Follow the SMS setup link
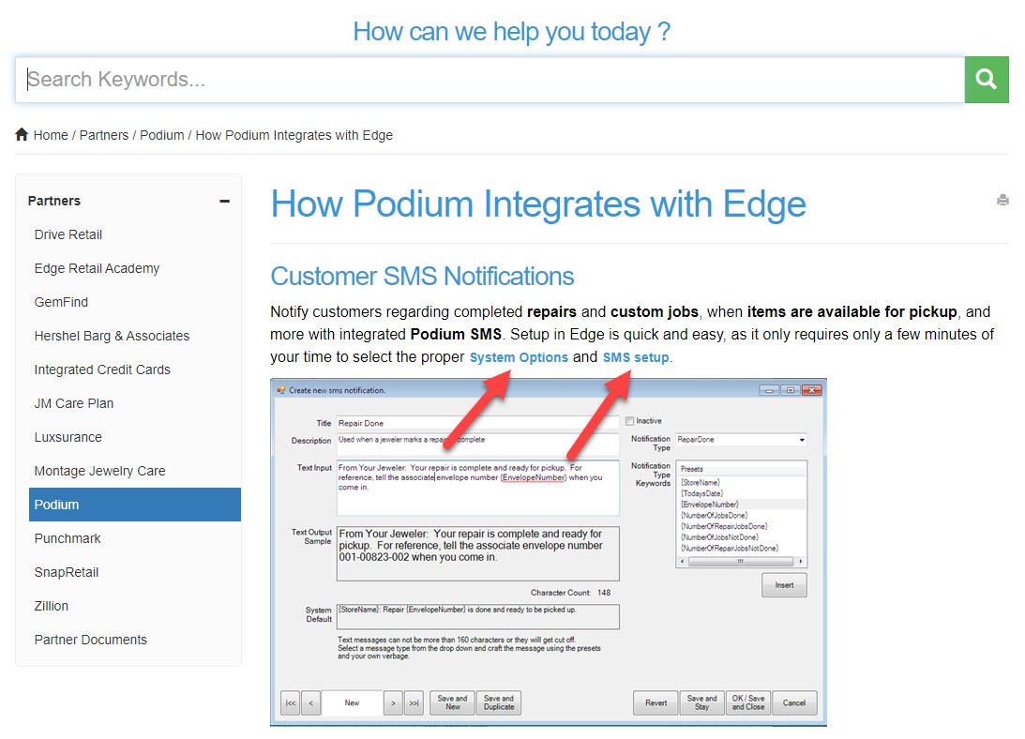This screenshot has height=739, width=1025. [x=636, y=357]
